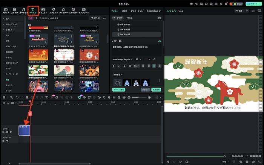This screenshot has height=165, width=264.
Task: Select 人気 in title categories
Action: (8, 35)
